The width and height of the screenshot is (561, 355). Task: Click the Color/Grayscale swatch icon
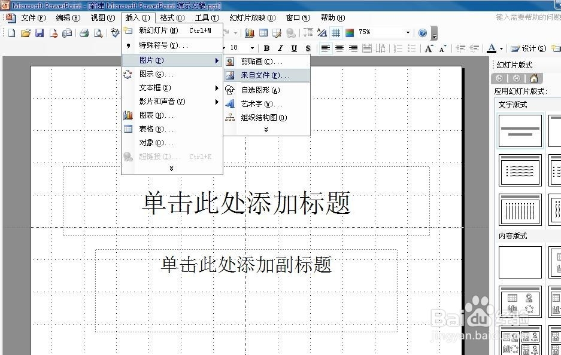350,33
